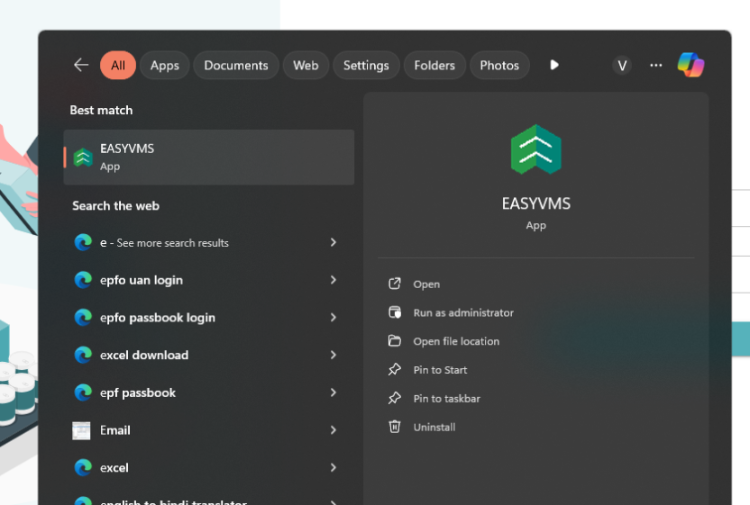
Task: Click the Edge icon beside 'epfo uan login'
Action: coord(83,280)
